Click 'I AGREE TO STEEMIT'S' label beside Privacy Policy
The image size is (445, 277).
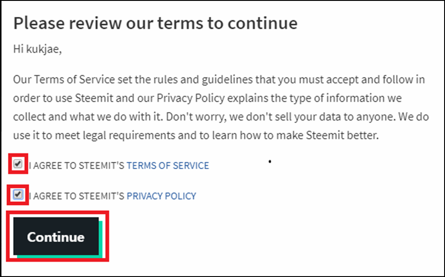click(77, 196)
